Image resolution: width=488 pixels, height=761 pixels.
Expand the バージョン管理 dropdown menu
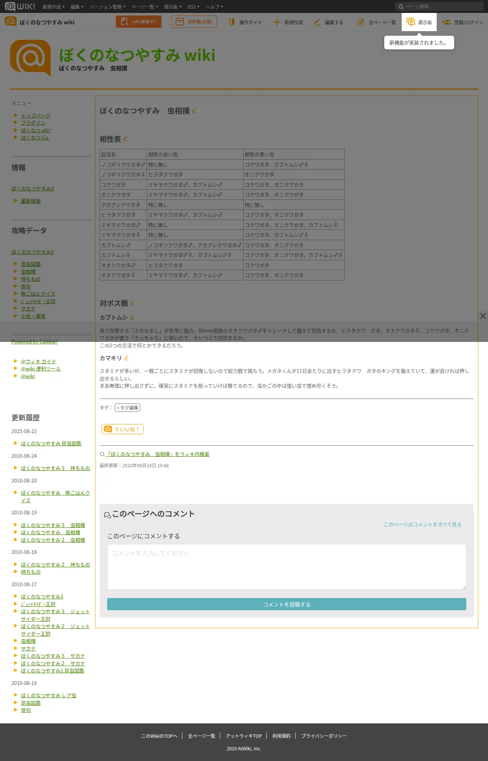108,7
